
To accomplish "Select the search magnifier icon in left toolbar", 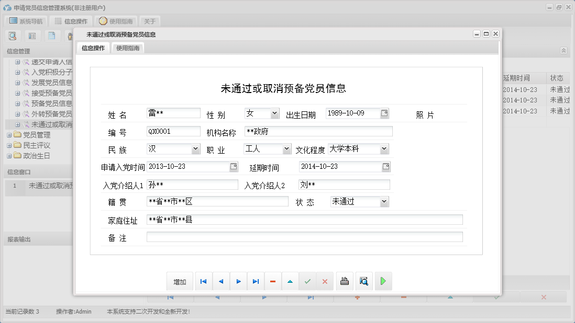I will [13, 36].
